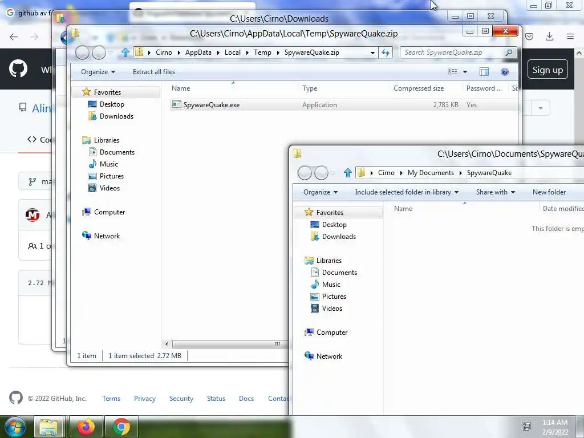584x438 pixels.
Task: Expand the arrow after My Documents in the front address bar
Action: 460,173
